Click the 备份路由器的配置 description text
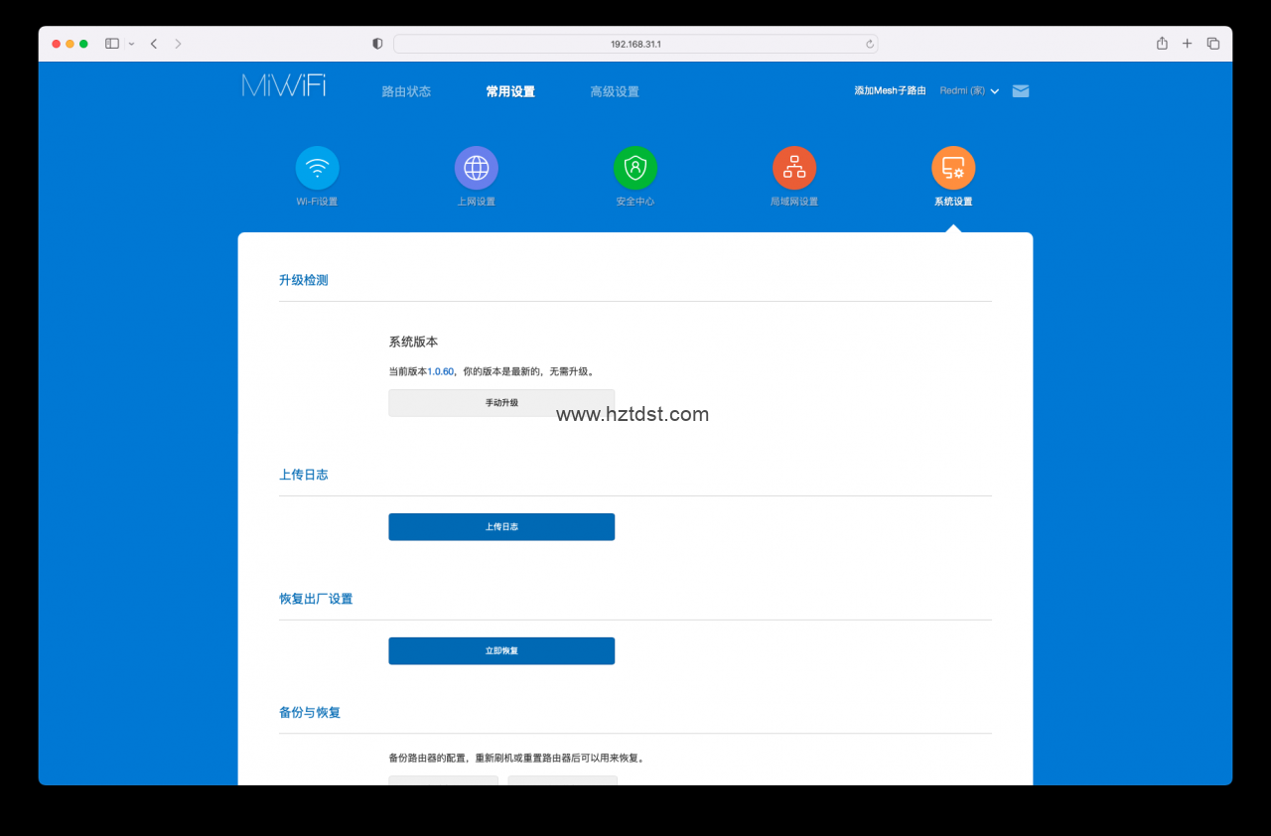Screen dimensions: 1271x836 pyautogui.click(x=517, y=758)
